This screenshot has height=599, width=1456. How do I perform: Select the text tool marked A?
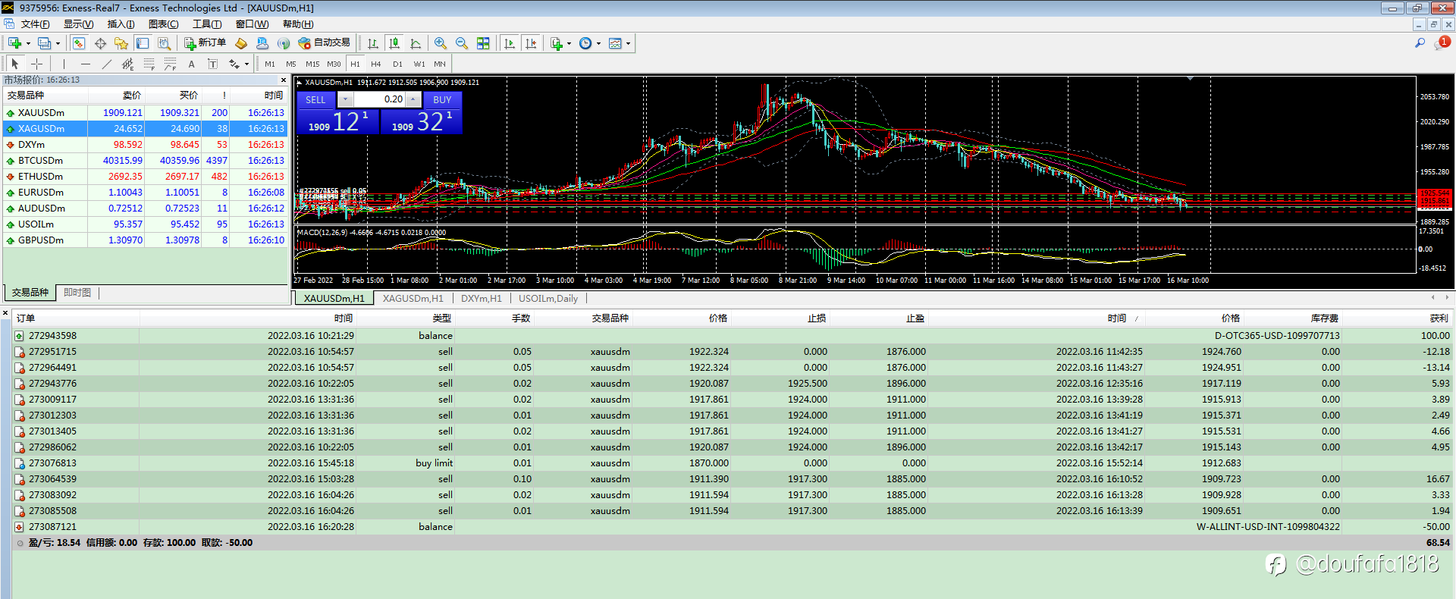click(191, 64)
